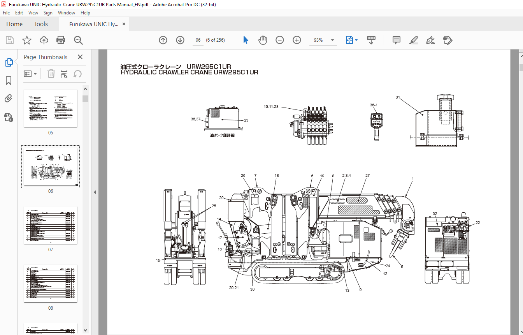Open the Window menu
Screen dimensions: 523x335
tap(67, 13)
